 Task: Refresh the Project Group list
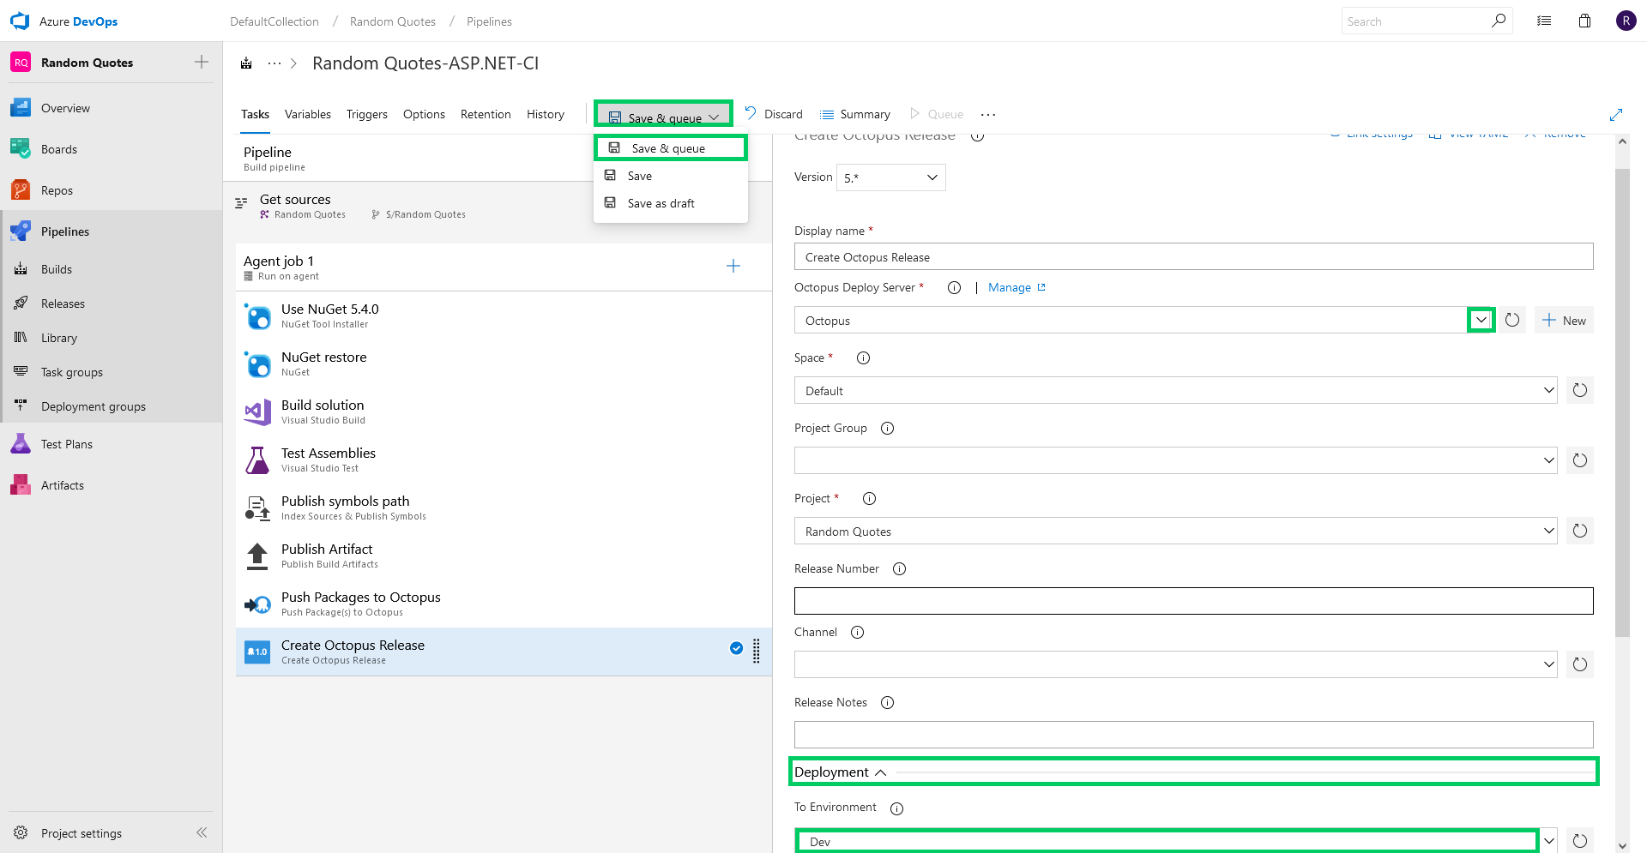[1580, 460]
